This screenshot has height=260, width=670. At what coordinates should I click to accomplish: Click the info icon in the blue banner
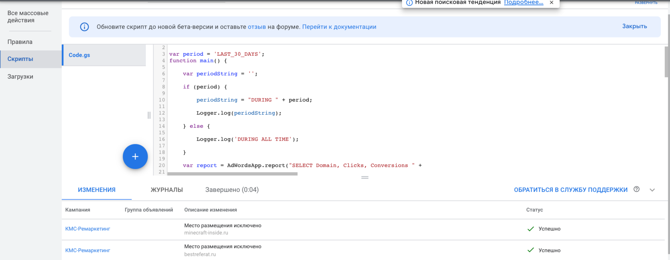pyautogui.click(x=85, y=27)
